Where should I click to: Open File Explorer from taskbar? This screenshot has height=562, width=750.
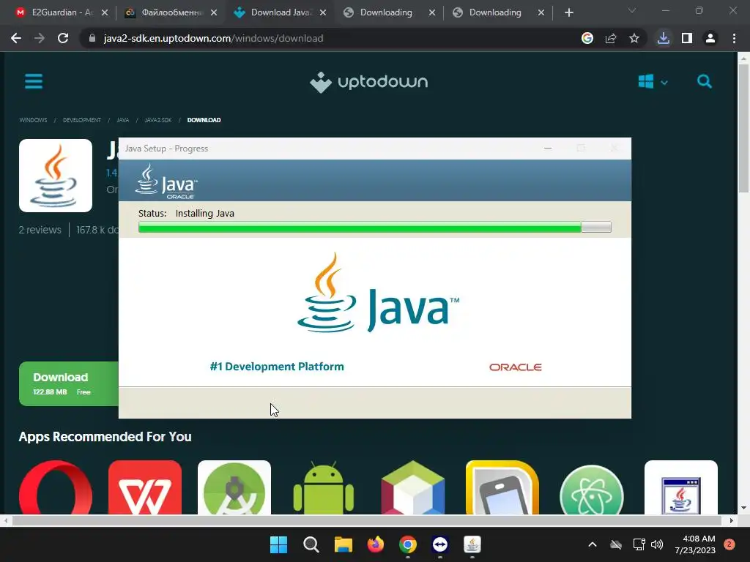coord(343,544)
